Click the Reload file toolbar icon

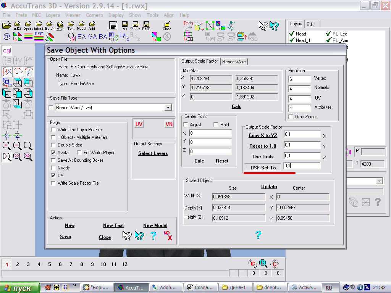click(x=39, y=26)
